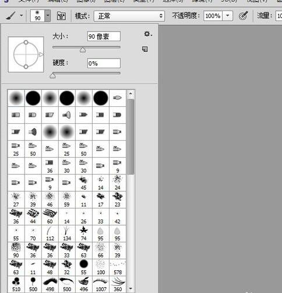Collapse brush preset picker via its dropdown arrow
Screen dimensions: 282x293
(x=48, y=16)
